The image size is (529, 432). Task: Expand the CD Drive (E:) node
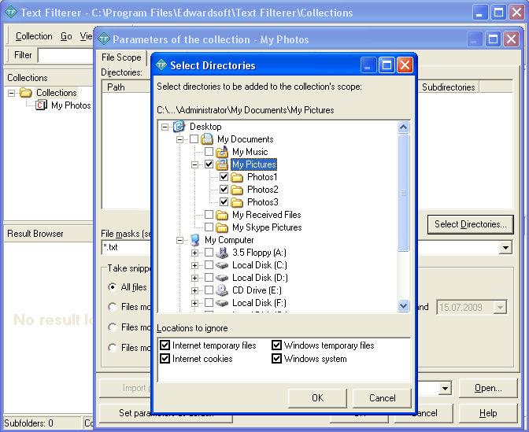194,290
